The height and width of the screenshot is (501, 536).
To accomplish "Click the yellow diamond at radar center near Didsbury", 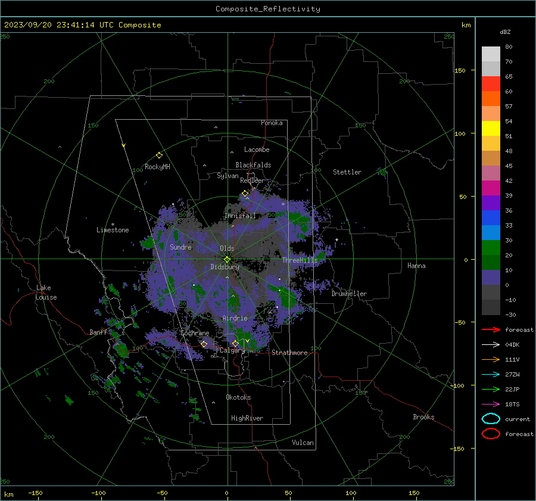I will 228,259.
